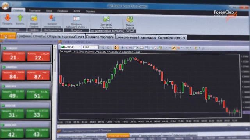Switch to the orange Торговля workspace tab
The width and height of the screenshot is (250, 140).
pyautogui.click(x=8, y=36)
